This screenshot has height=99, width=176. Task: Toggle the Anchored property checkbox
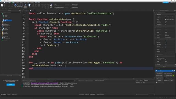point(166,41)
